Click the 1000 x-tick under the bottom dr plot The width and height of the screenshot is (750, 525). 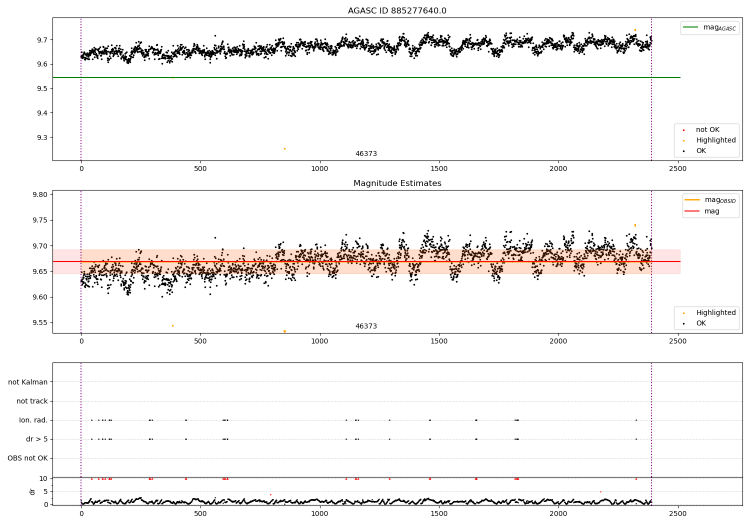(319, 513)
